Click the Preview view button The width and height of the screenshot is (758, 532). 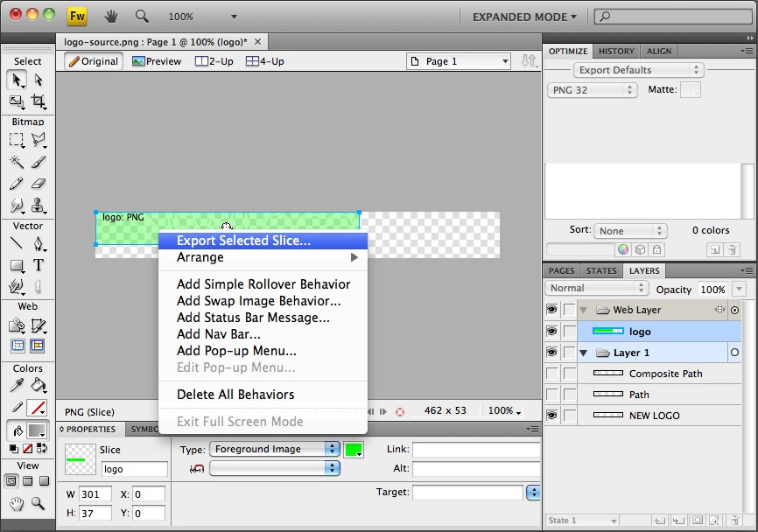pos(157,61)
